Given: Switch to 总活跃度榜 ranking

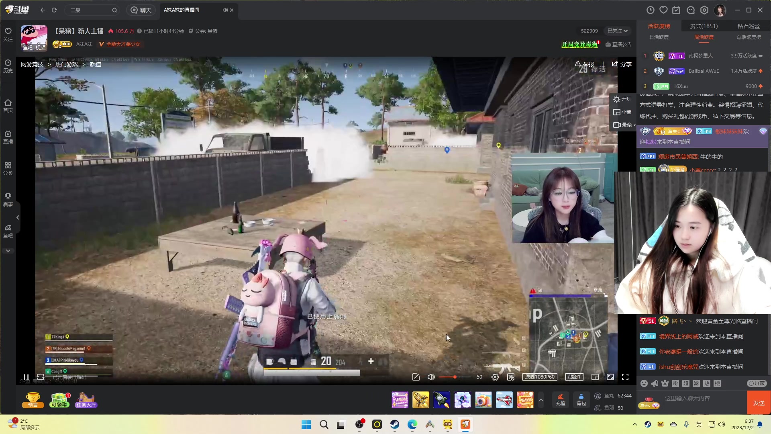Looking at the screenshot, I should coord(749,37).
